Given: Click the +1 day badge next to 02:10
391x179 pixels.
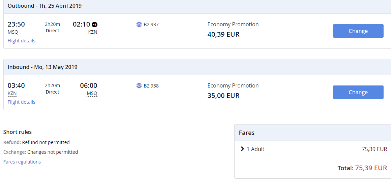Looking at the screenshot, I should point(94,25).
